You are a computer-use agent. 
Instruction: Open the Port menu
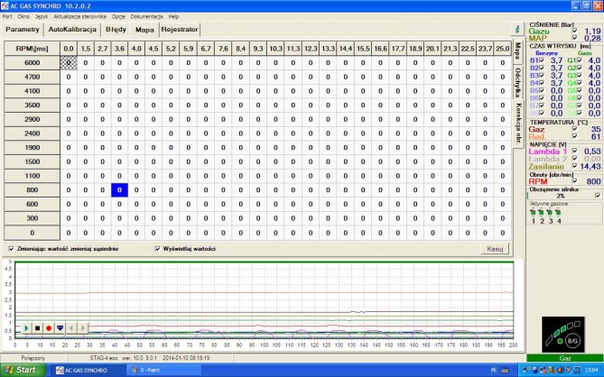[x=7, y=16]
